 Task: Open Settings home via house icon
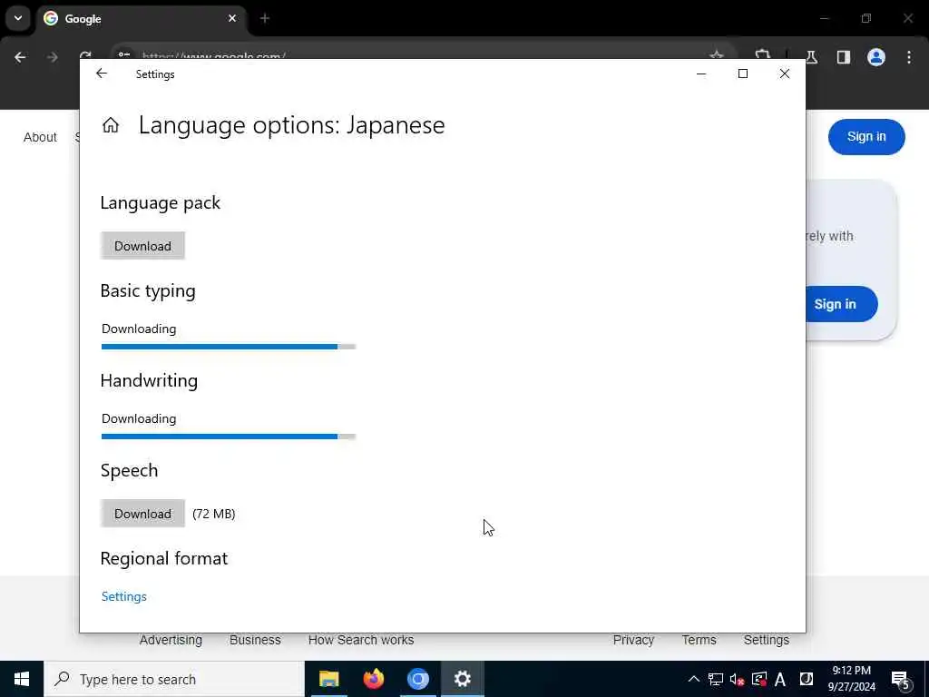coord(111,125)
